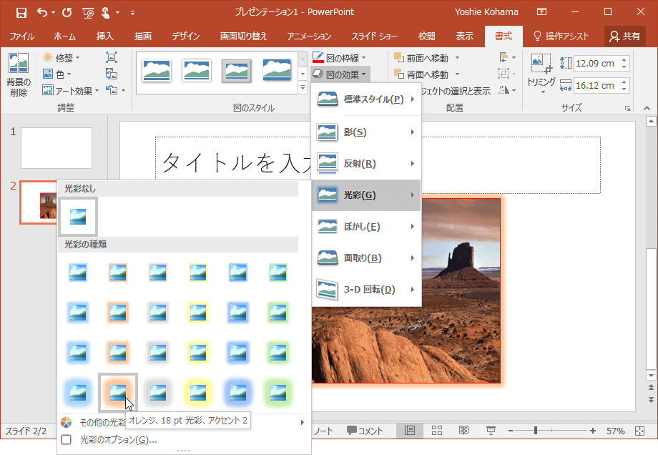Start slideshow from beginning icon
This screenshot has height=455, width=658.
[88, 13]
